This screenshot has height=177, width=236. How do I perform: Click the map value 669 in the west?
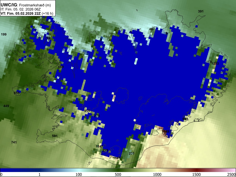coord(61,67)
